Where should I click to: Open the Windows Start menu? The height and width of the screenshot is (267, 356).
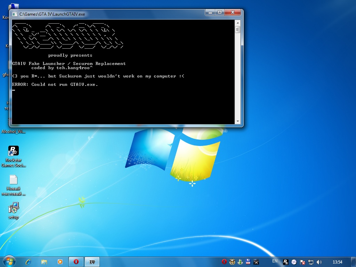(9, 261)
